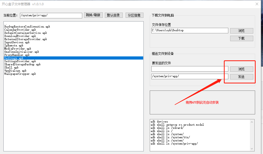Focus the 当前位置 path input field
Image resolution: width=263 pixels, height=154 pixels.
tap(51, 15)
